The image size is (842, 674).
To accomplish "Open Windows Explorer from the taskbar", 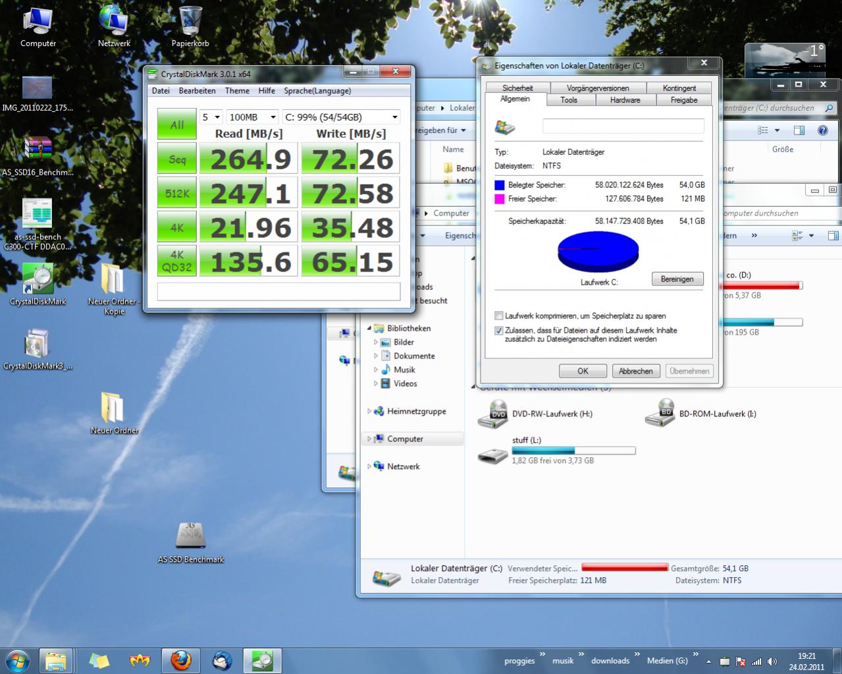I will [x=56, y=660].
